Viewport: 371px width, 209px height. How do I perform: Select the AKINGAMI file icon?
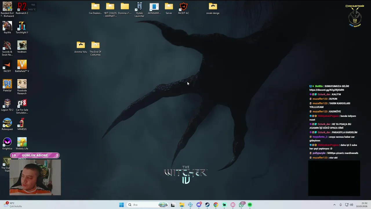(154, 8)
